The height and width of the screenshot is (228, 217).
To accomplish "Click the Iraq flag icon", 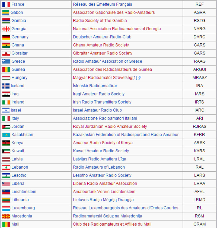I will pyautogui.click(x=6, y=94).
